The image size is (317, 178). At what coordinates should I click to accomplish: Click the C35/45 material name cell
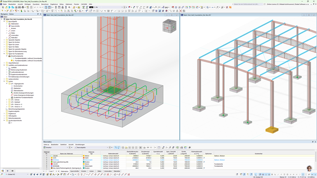tap(66, 156)
